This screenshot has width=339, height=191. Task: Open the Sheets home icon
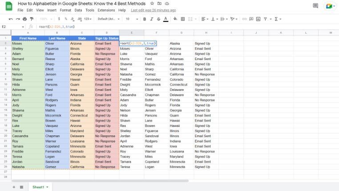(x=9, y=6)
